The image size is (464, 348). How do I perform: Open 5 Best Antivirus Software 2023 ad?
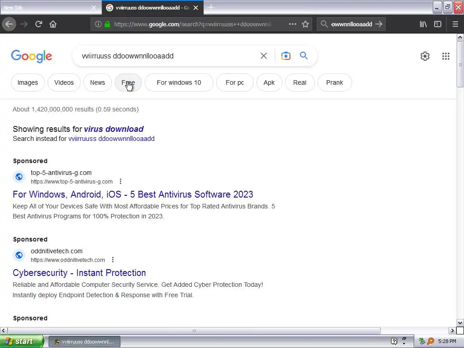coord(133,194)
